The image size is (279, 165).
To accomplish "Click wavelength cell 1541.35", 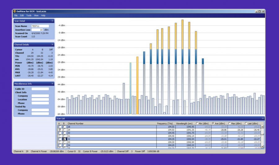I will coord(185,130).
